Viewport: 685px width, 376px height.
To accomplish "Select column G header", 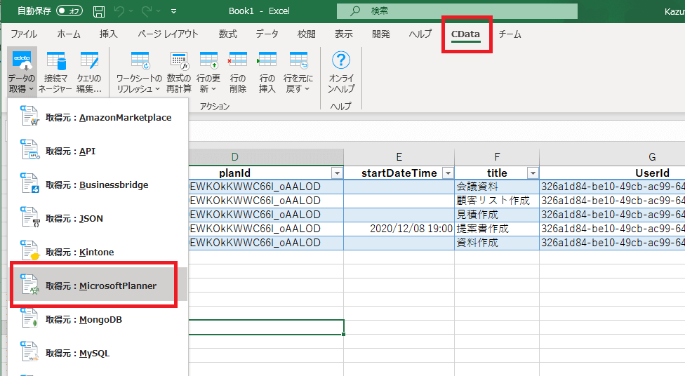I will [x=651, y=157].
